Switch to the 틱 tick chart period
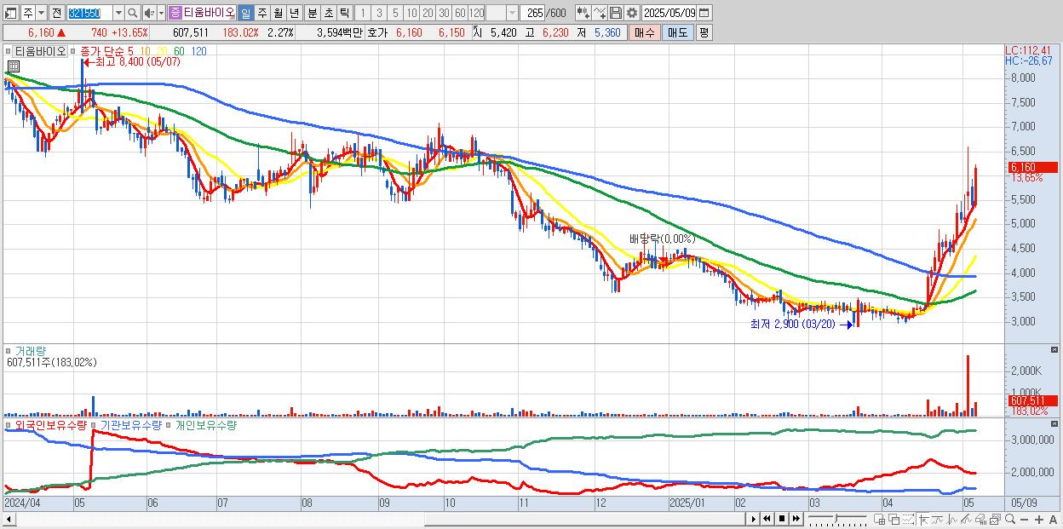This screenshot has width=1063, height=529. pos(344,13)
